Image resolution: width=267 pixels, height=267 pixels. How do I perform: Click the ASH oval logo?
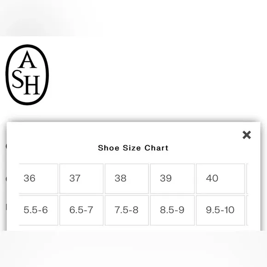[x=27, y=75]
